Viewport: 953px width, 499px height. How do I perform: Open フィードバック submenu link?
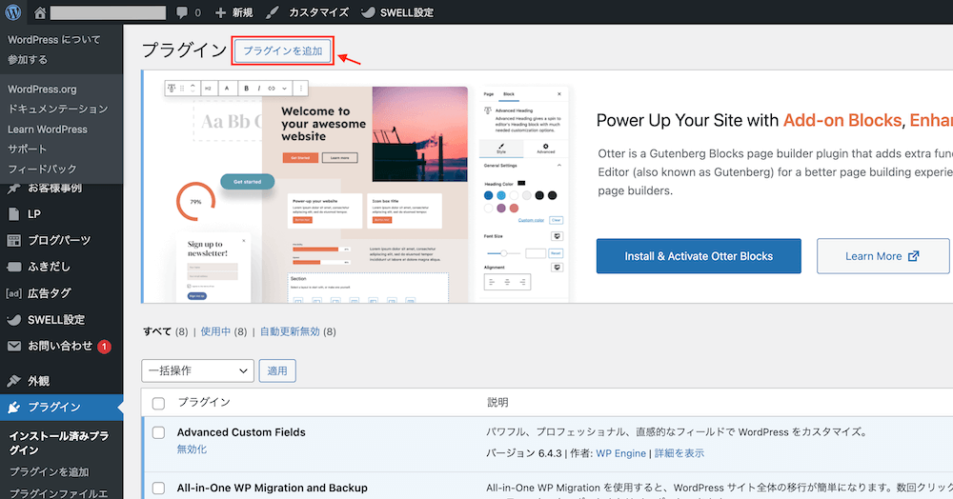[42, 170]
